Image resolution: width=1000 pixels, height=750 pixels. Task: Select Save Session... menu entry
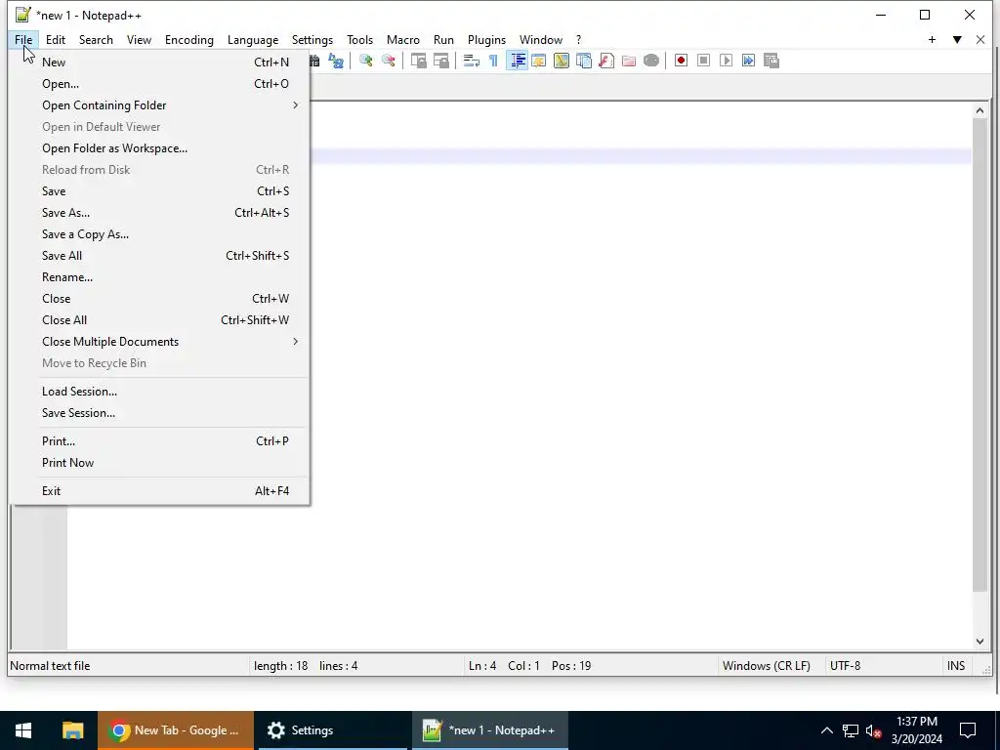[159, 413]
